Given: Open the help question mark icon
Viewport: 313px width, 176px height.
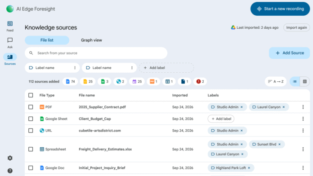Looking at the screenshot, I should pos(10,171).
